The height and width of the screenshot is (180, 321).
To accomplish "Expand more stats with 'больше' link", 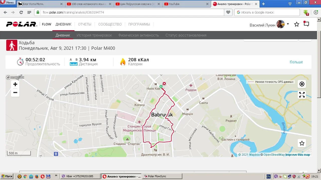I will click(x=296, y=62).
